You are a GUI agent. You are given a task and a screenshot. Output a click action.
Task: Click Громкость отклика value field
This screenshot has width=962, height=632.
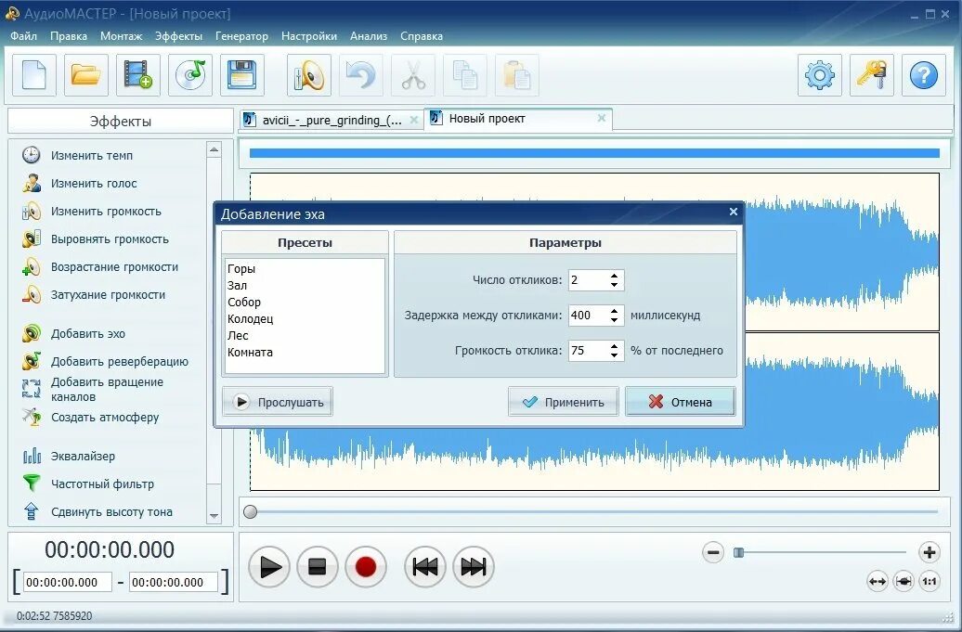point(589,351)
